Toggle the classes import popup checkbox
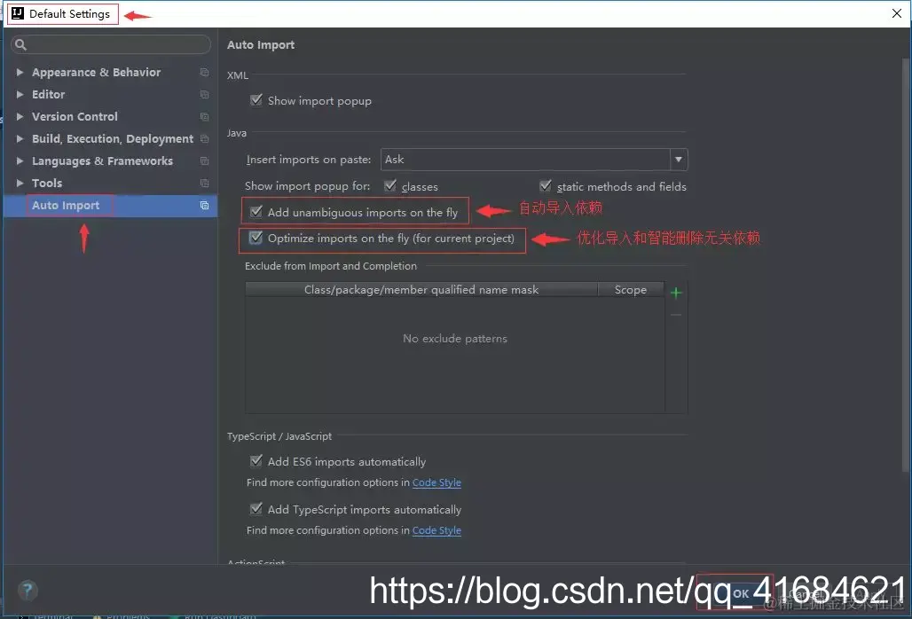 click(390, 185)
